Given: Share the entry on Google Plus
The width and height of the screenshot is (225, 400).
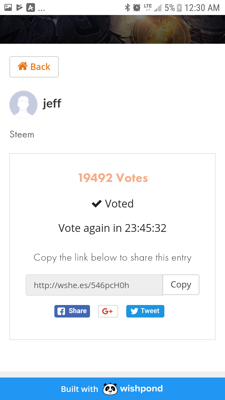Looking at the screenshot, I should pos(108,311).
